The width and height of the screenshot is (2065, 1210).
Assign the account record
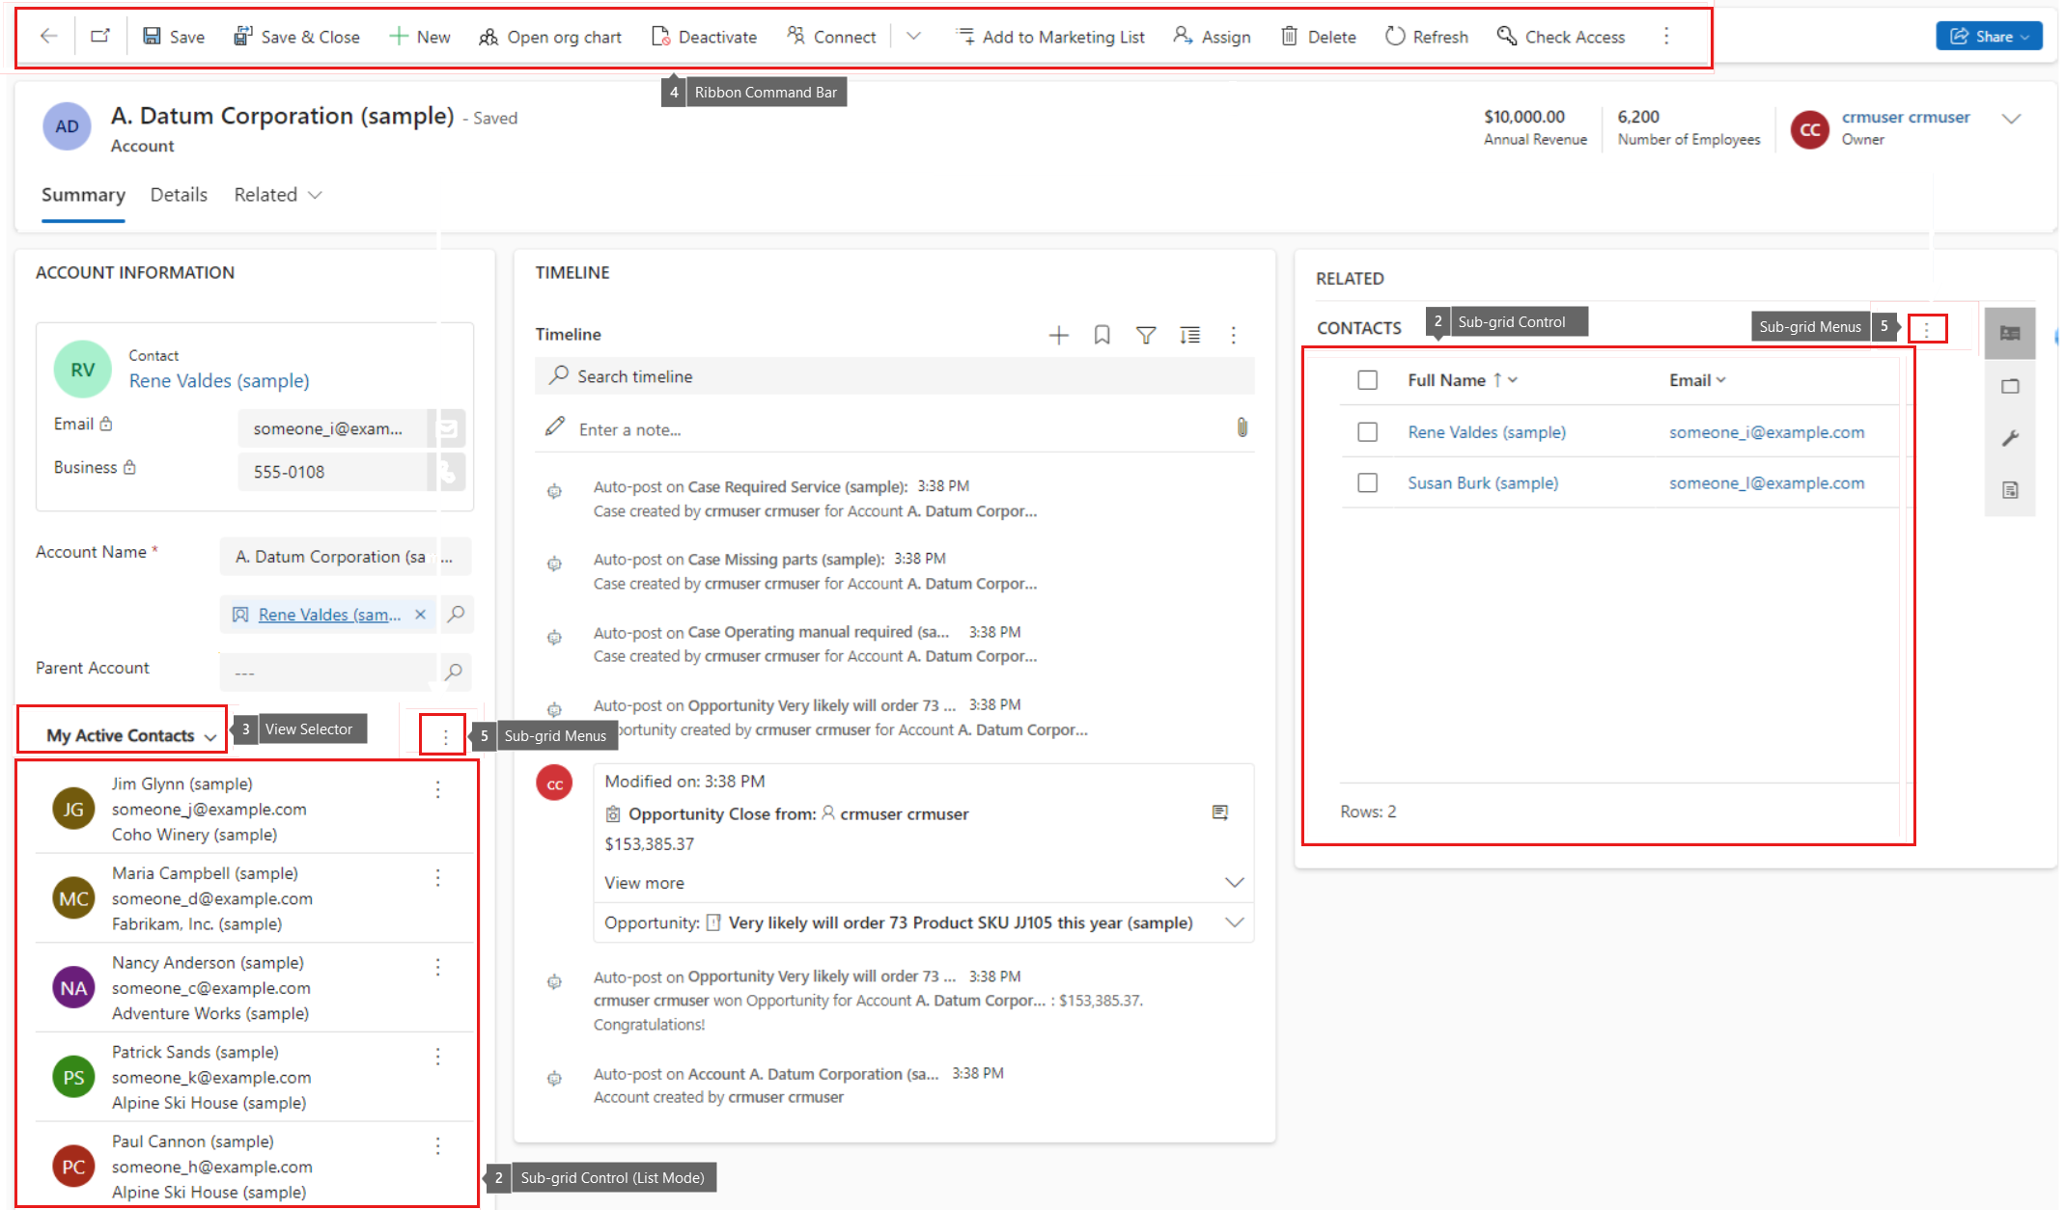1213,37
